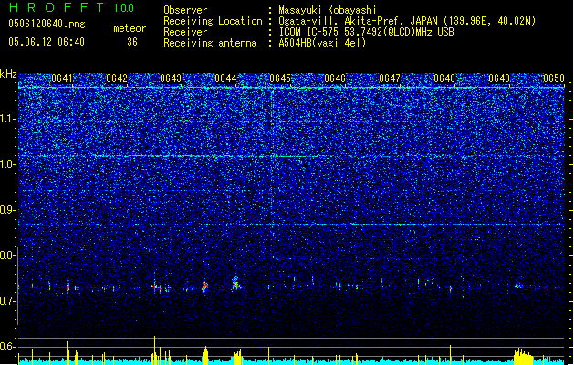Select the version number 1.0.0
Viewport: 574px width, 365px height.
[124, 8]
